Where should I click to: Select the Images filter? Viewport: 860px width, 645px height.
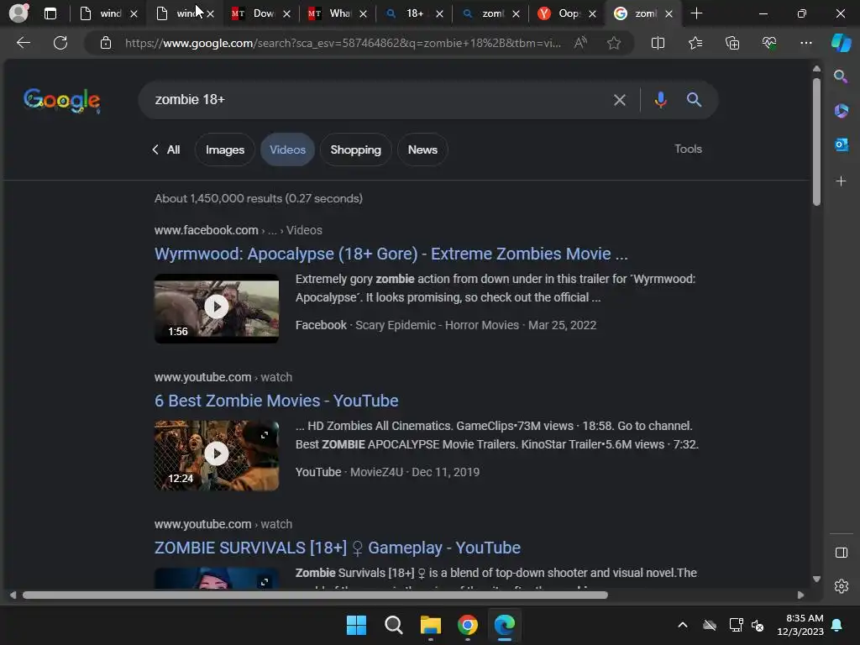(225, 149)
